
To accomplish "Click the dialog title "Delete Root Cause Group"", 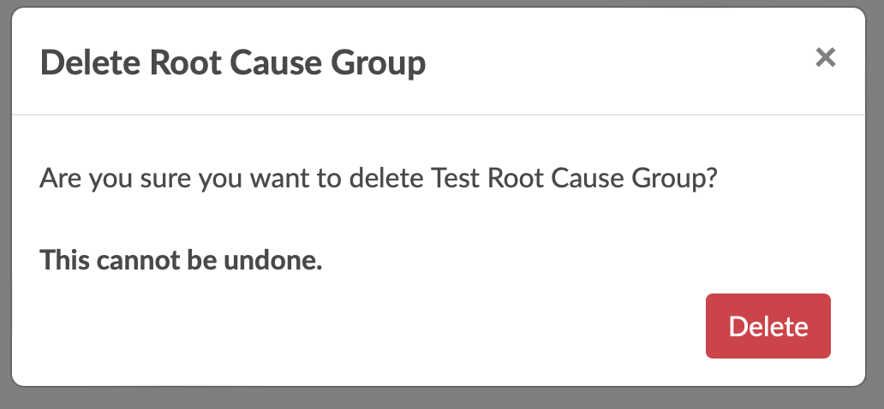I will tap(233, 62).
